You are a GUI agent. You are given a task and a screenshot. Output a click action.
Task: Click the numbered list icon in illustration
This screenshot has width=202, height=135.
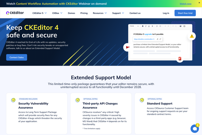(x=157, y=26)
